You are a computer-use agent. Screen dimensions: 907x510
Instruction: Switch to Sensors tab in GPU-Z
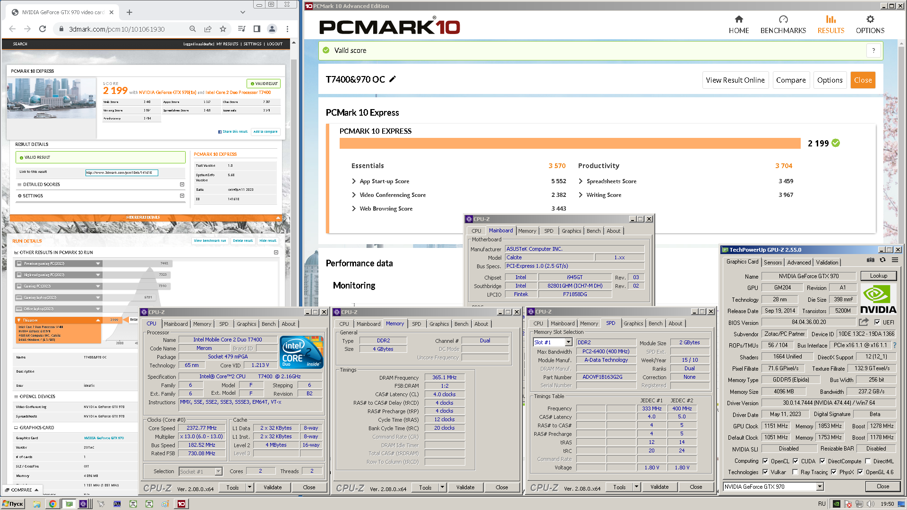(773, 263)
